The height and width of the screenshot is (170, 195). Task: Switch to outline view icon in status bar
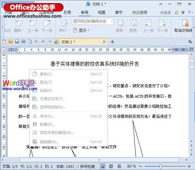point(111,166)
